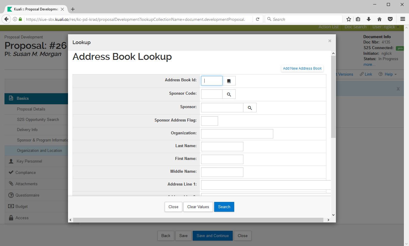
Task: Click the Add New Address Book link
Action: coord(302,68)
